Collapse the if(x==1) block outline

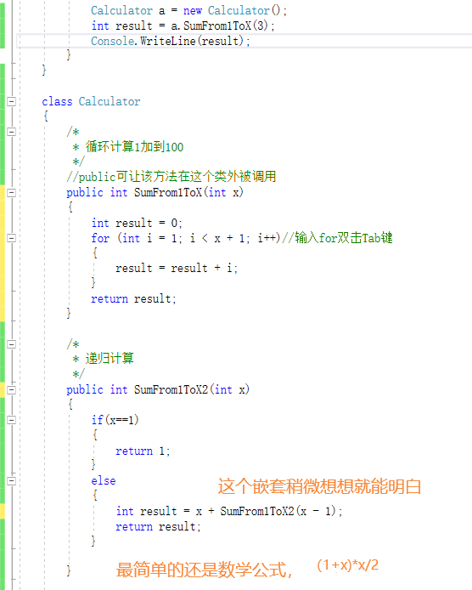pyautogui.click(x=12, y=420)
